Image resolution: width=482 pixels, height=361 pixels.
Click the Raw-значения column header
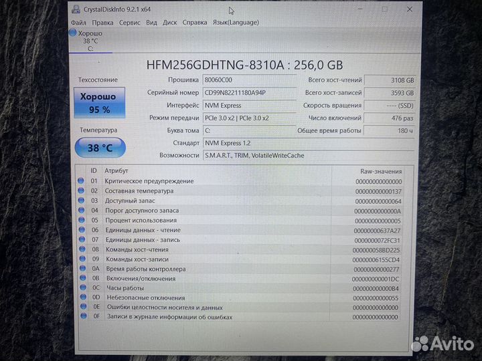(x=381, y=172)
